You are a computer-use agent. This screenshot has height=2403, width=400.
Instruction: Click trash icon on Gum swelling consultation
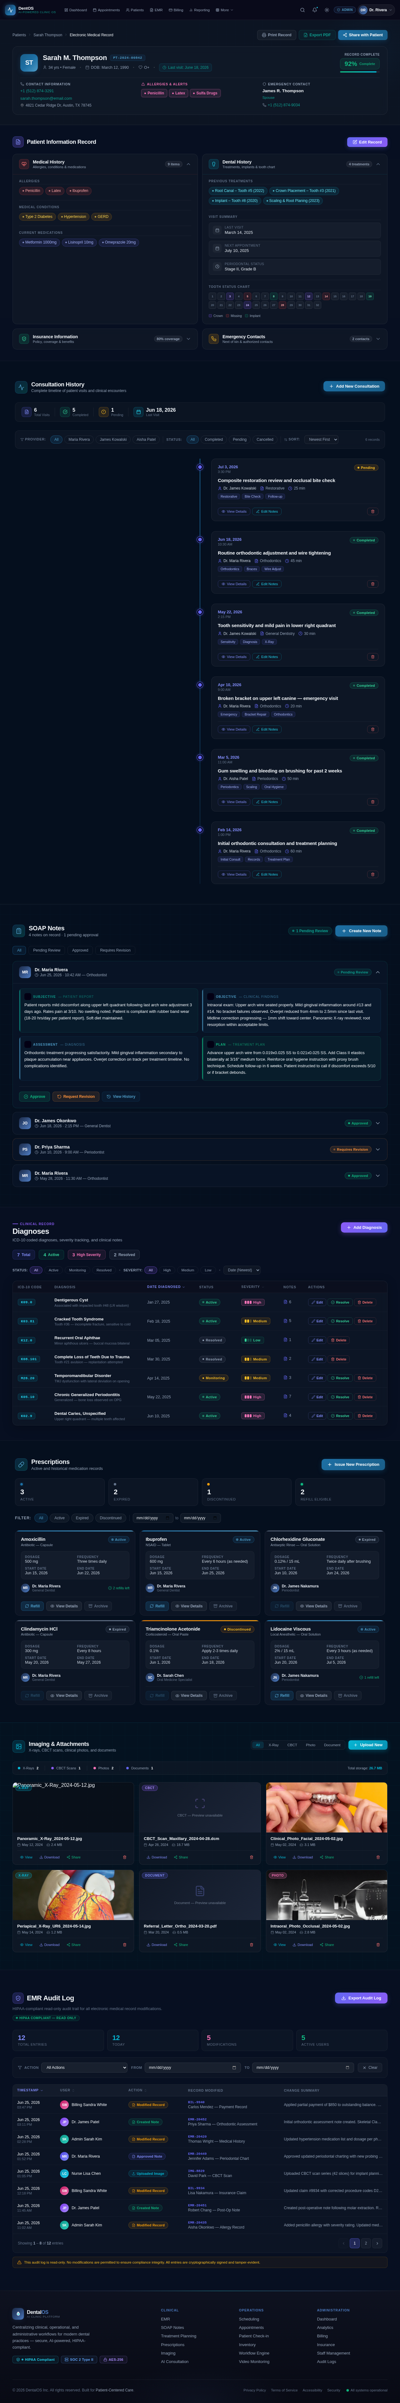373,802
